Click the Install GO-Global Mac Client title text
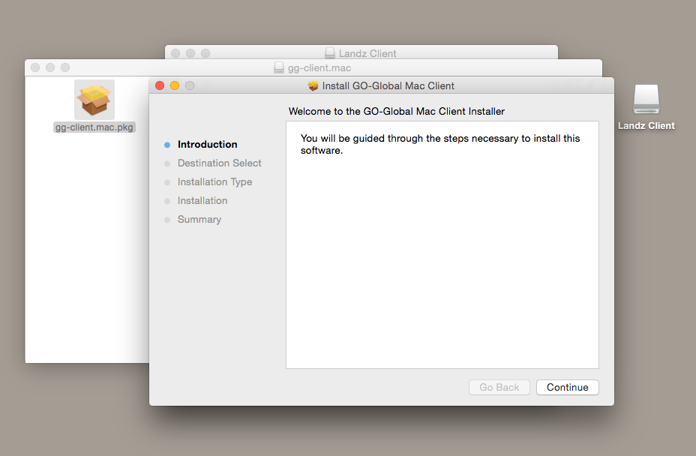The height and width of the screenshot is (456, 696). (x=388, y=85)
